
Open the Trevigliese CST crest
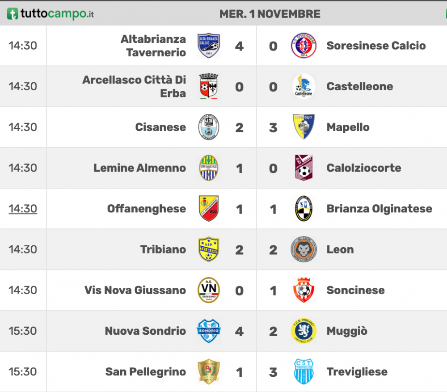304,371
